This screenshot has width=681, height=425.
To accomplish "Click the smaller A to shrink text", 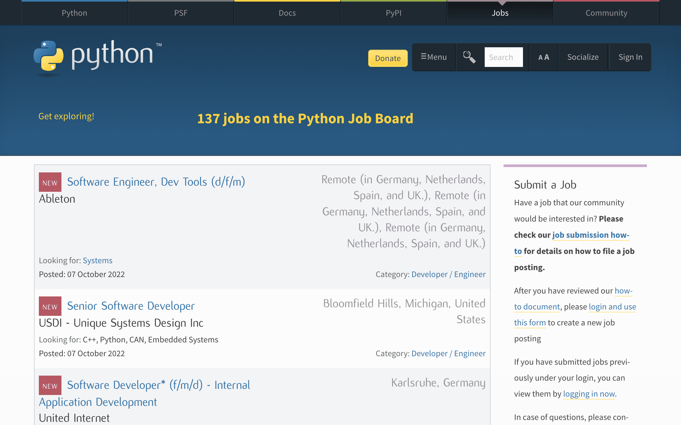I will 540,58.
